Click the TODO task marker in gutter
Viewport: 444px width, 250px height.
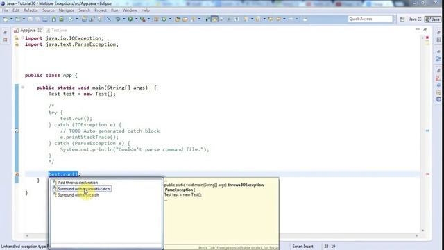coord(17,131)
